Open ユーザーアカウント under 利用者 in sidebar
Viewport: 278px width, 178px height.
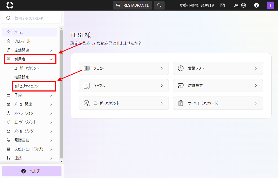[x=27, y=68]
